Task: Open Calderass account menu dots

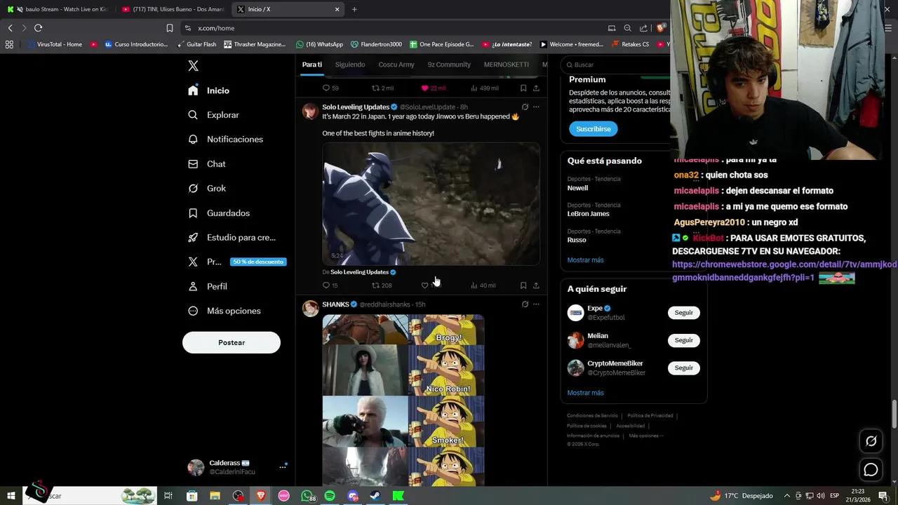Action: pos(283,466)
